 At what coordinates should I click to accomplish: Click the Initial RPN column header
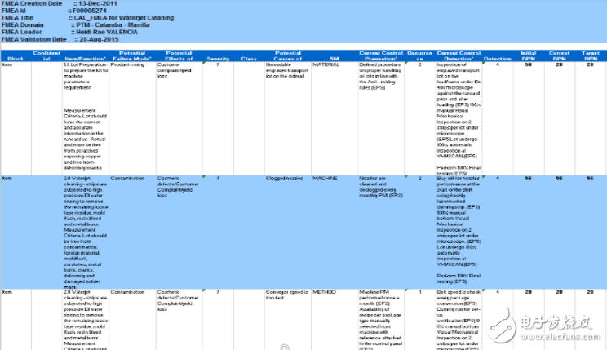(529, 56)
